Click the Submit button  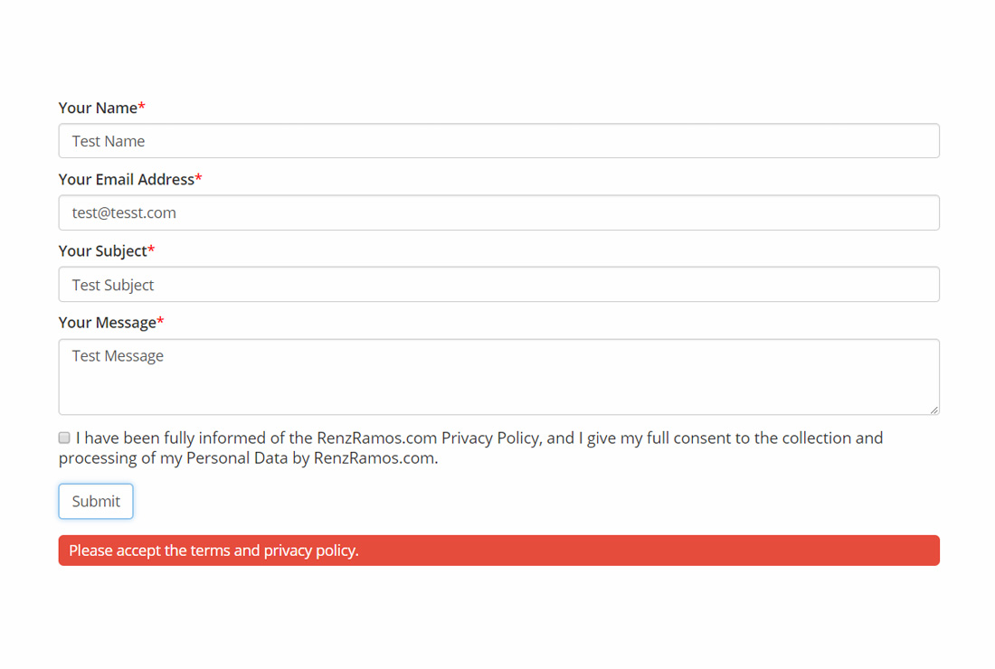pyautogui.click(x=96, y=501)
